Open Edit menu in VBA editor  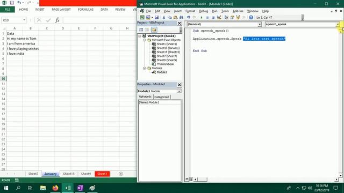click(x=157, y=11)
